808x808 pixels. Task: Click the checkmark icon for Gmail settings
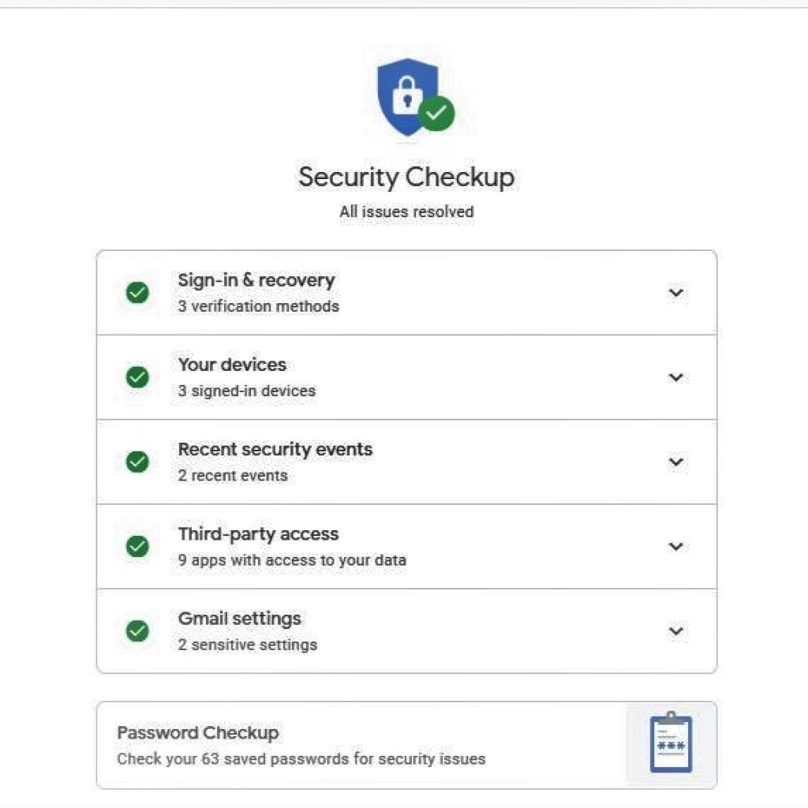pos(137,631)
